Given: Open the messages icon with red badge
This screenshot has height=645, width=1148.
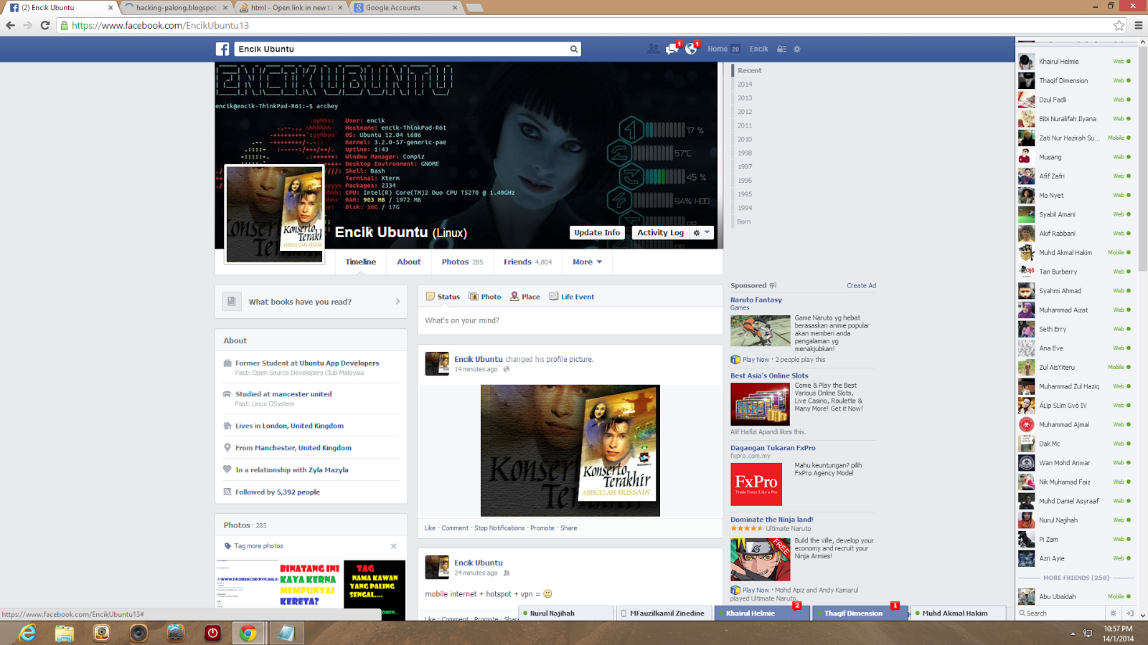Looking at the screenshot, I should point(672,49).
